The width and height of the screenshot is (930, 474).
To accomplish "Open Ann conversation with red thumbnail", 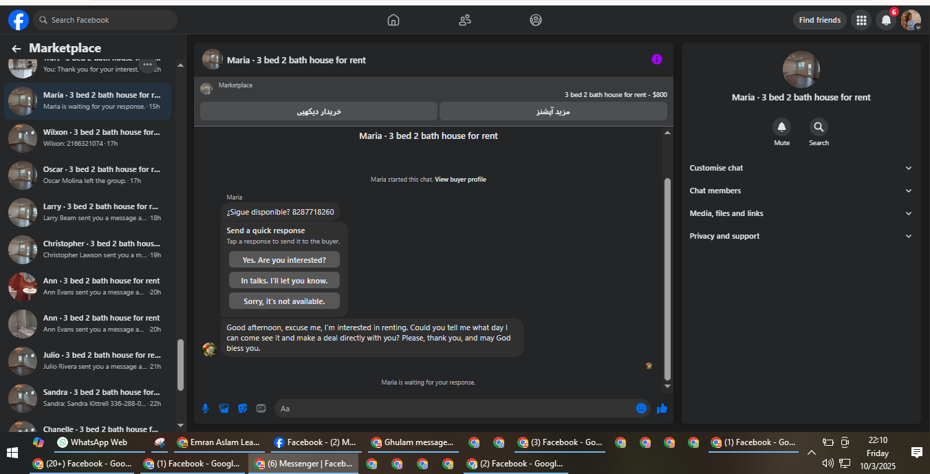I will click(x=88, y=286).
